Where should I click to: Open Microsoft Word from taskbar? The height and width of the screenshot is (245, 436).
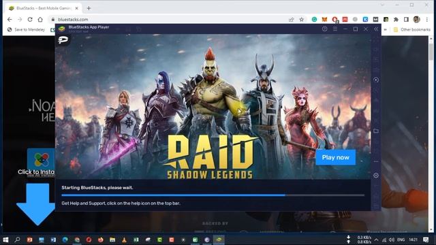tap(53, 240)
